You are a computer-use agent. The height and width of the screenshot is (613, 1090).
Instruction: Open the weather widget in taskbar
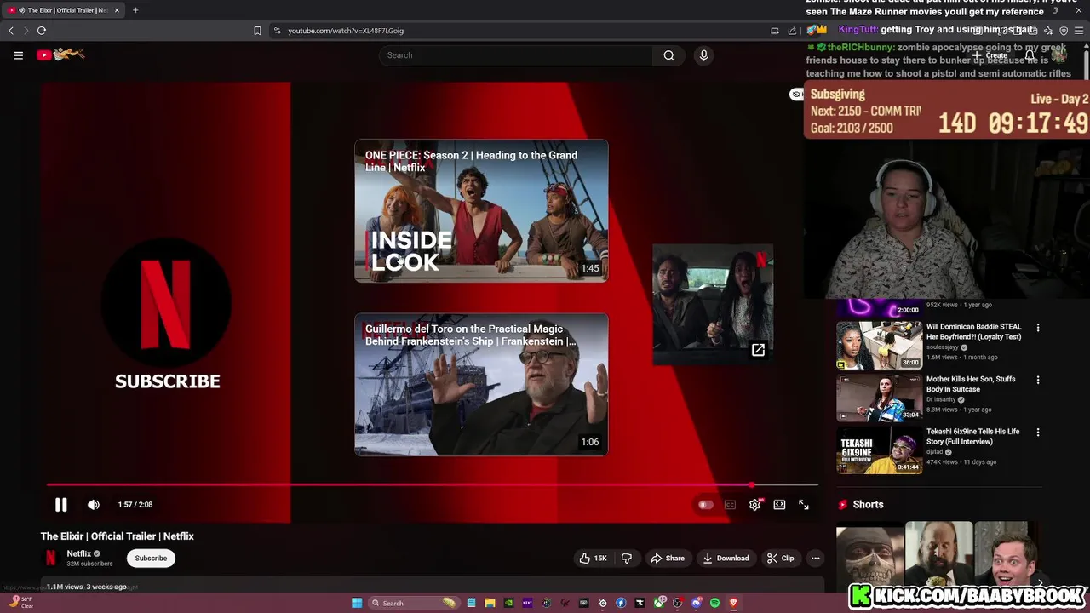click(x=20, y=603)
